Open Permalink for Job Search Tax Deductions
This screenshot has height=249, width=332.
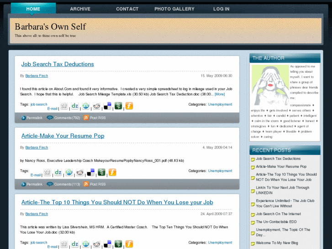point(32,118)
